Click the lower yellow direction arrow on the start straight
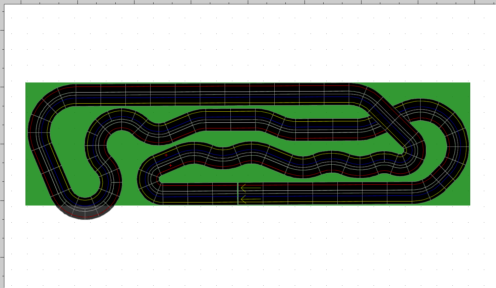 click(251, 199)
